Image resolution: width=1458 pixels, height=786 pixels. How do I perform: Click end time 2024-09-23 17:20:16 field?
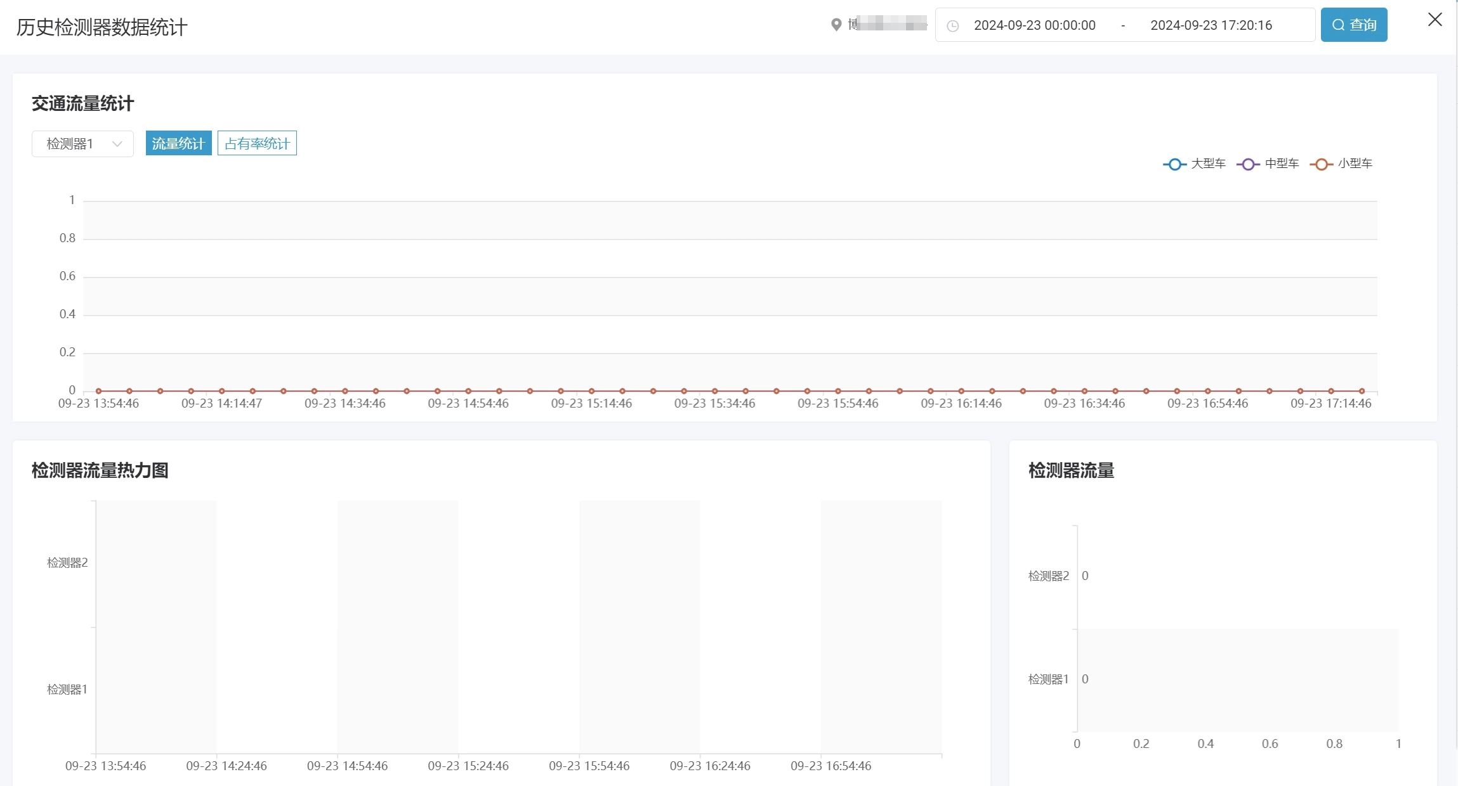(1211, 25)
